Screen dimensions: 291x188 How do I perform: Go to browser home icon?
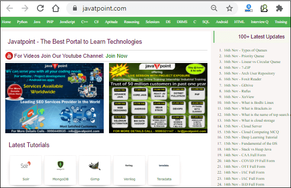[56, 8]
